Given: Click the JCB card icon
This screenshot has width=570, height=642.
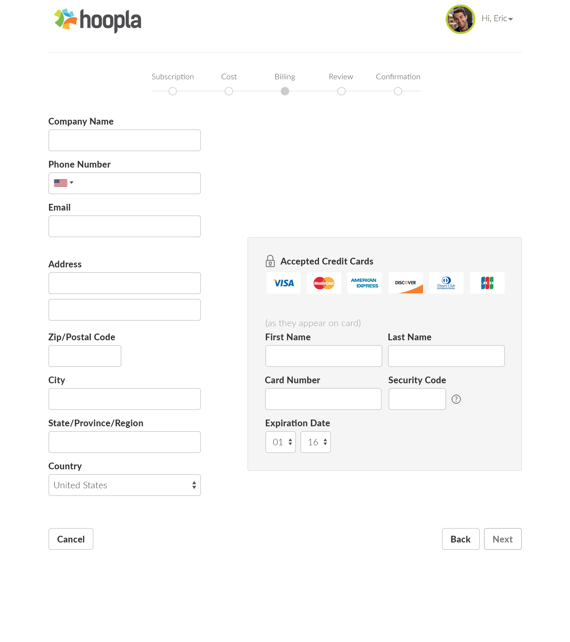Looking at the screenshot, I should click(487, 283).
